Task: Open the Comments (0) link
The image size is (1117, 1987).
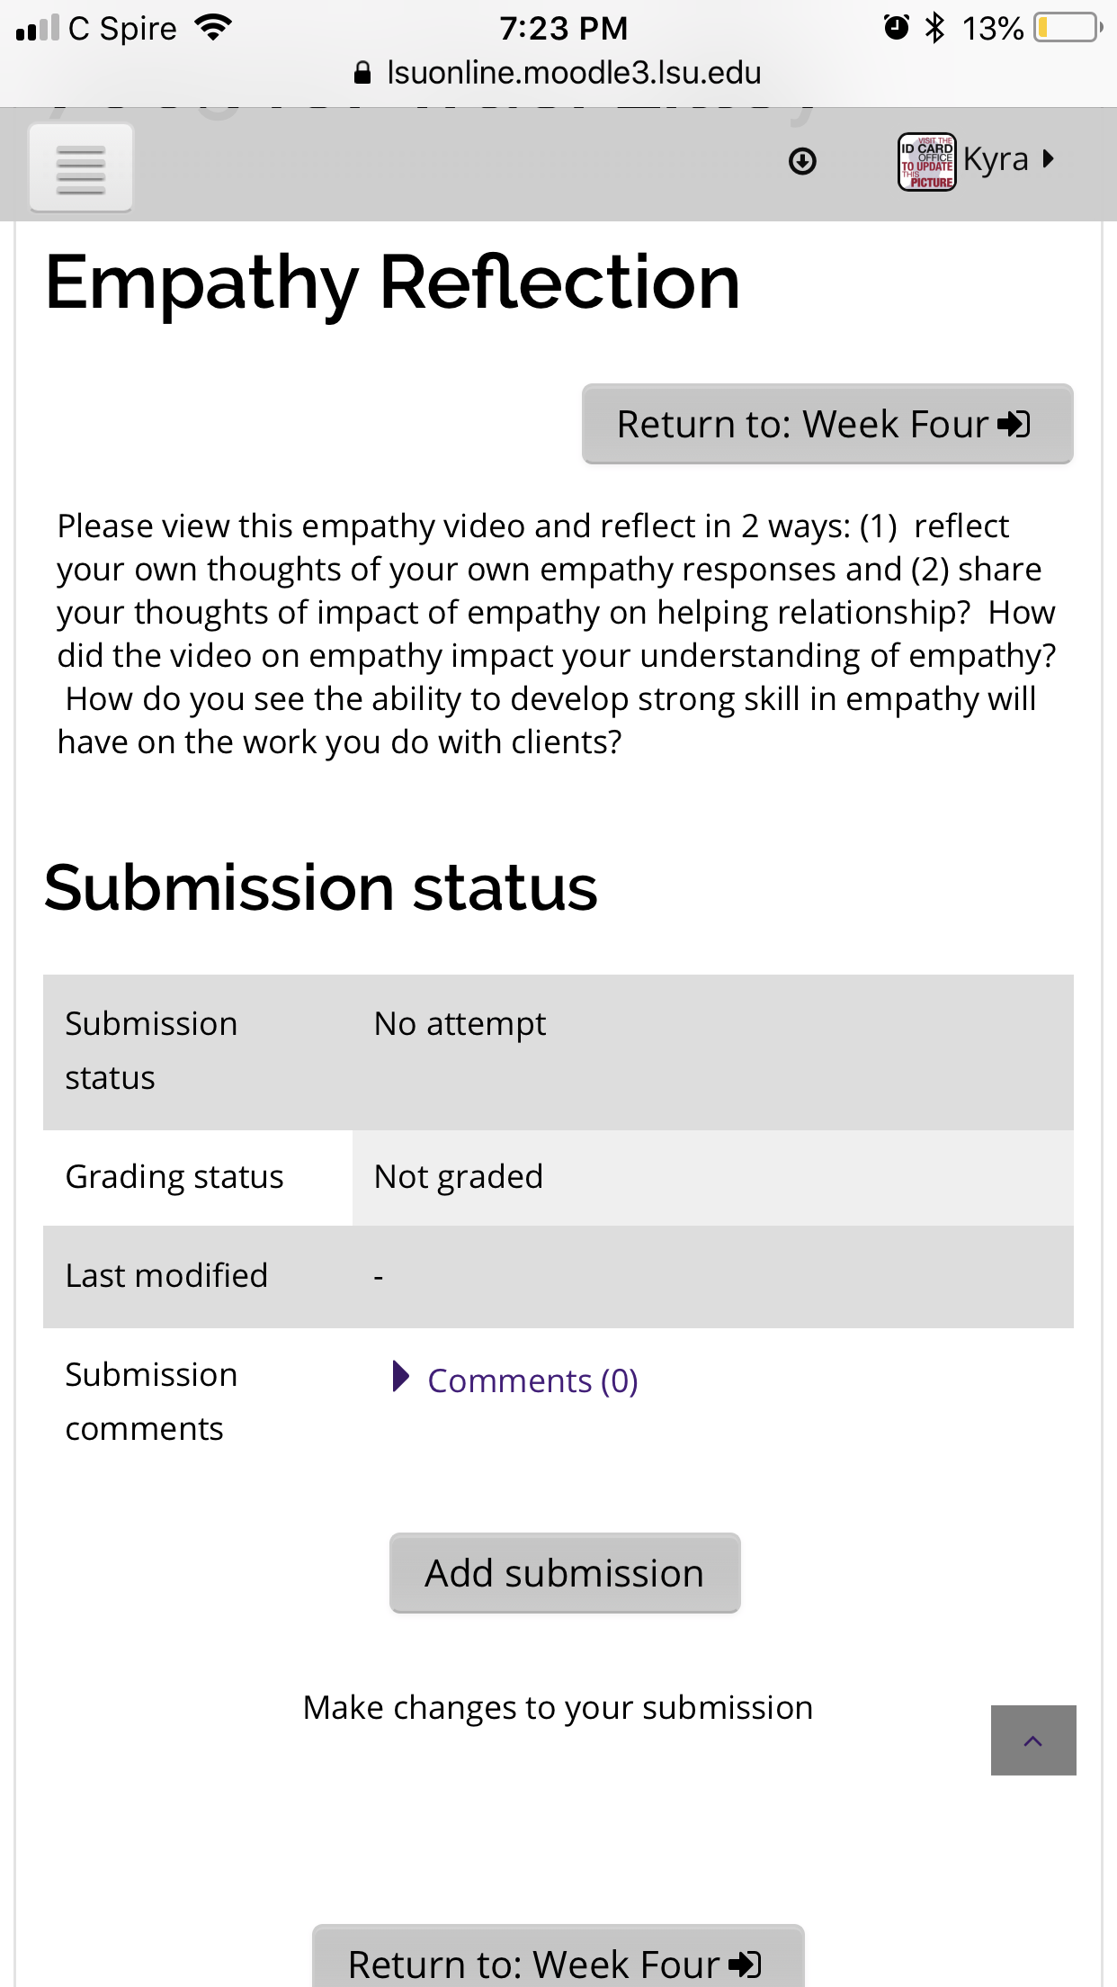Action: point(532,1380)
